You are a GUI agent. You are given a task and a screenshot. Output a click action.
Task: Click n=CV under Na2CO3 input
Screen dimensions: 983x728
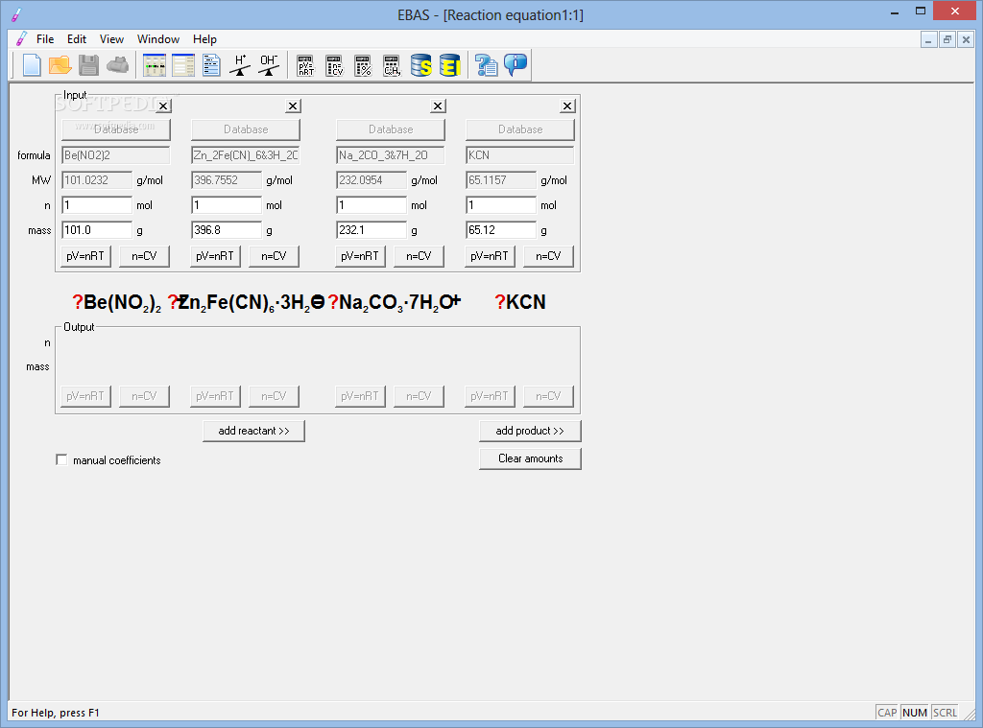coord(419,256)
